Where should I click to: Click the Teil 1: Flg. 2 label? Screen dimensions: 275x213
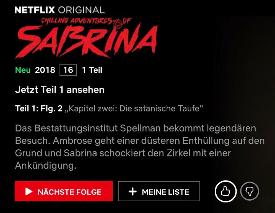click(39, 108)
